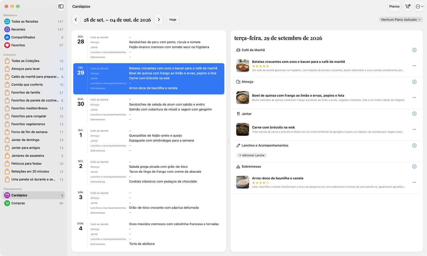Open Favoritos vegetarianos collection
This screenshot has width=427, height=256.
click(34, 124)
